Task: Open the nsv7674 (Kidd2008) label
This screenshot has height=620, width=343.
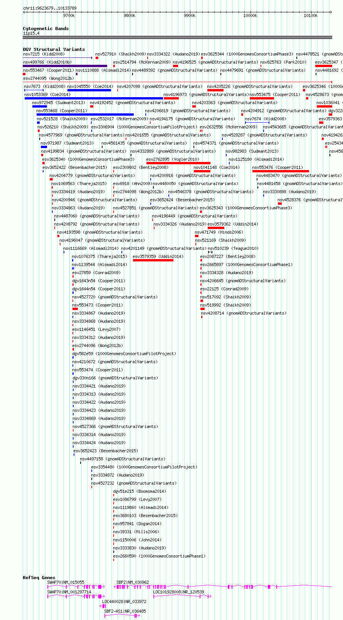Action: tap(266, 119)
